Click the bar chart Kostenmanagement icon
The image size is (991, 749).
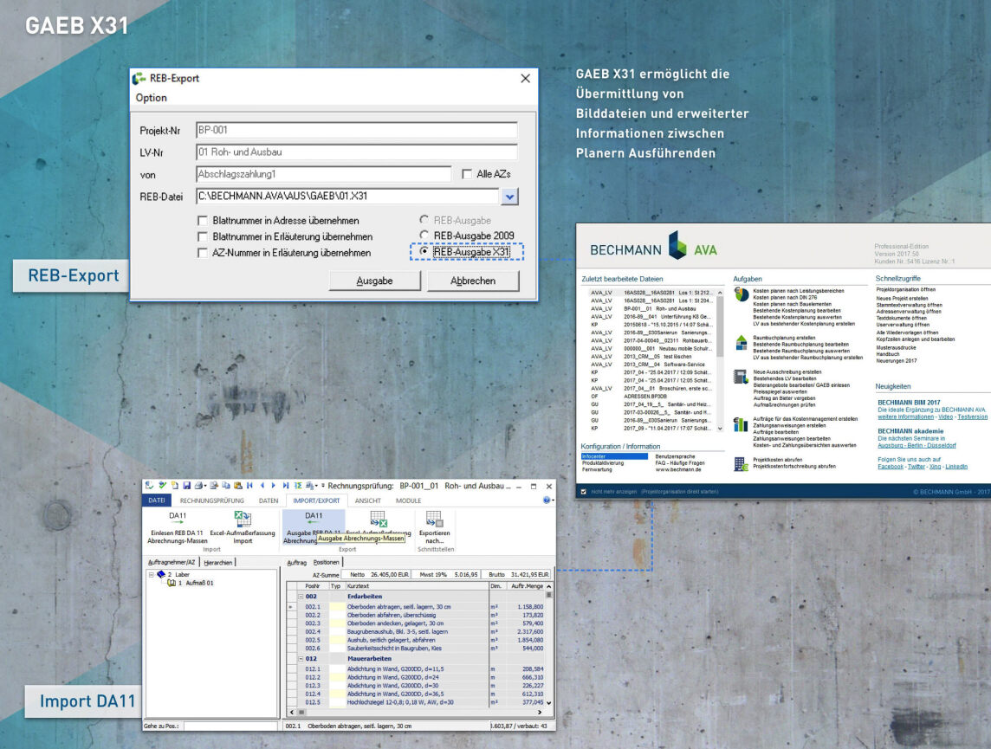tap(741, 424)
